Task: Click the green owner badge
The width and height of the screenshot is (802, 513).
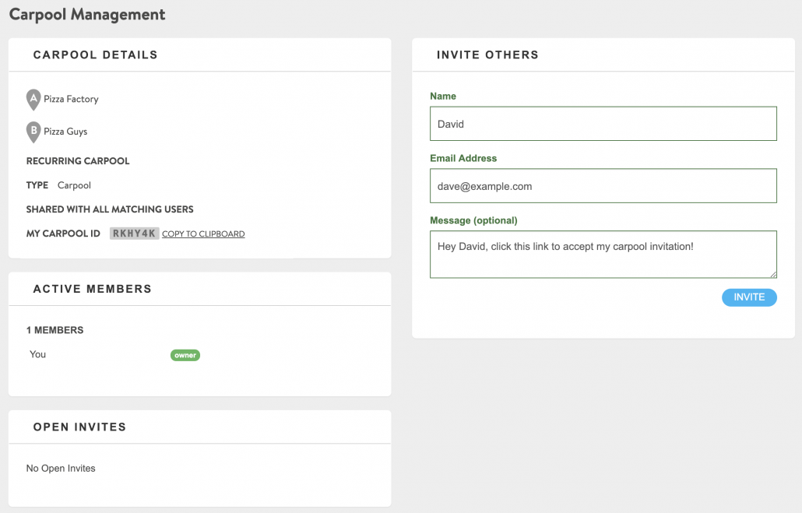Action: click(185, 355)
